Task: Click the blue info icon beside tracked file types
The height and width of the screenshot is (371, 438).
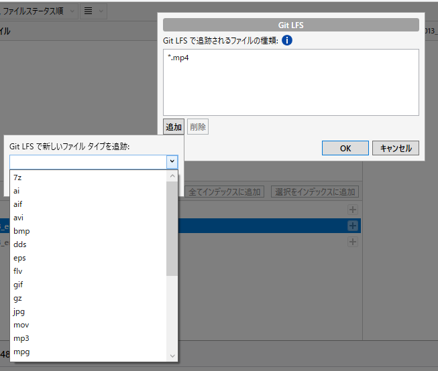Action: tap(287, 40)
